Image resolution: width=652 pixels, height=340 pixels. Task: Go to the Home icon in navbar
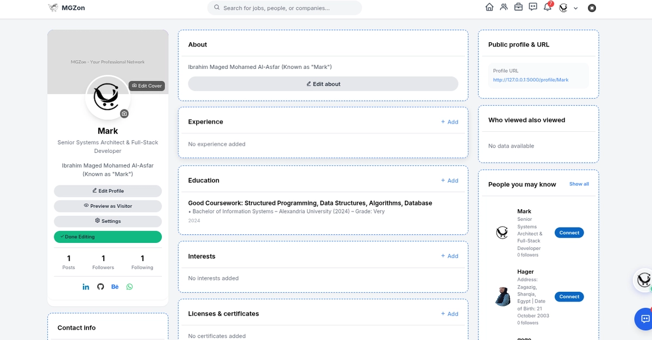490,8
